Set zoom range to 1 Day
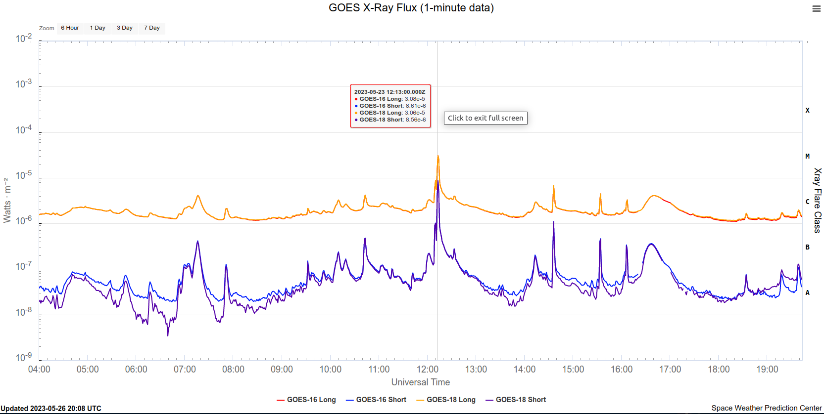The image size is (824, 414). pos(97,28)
